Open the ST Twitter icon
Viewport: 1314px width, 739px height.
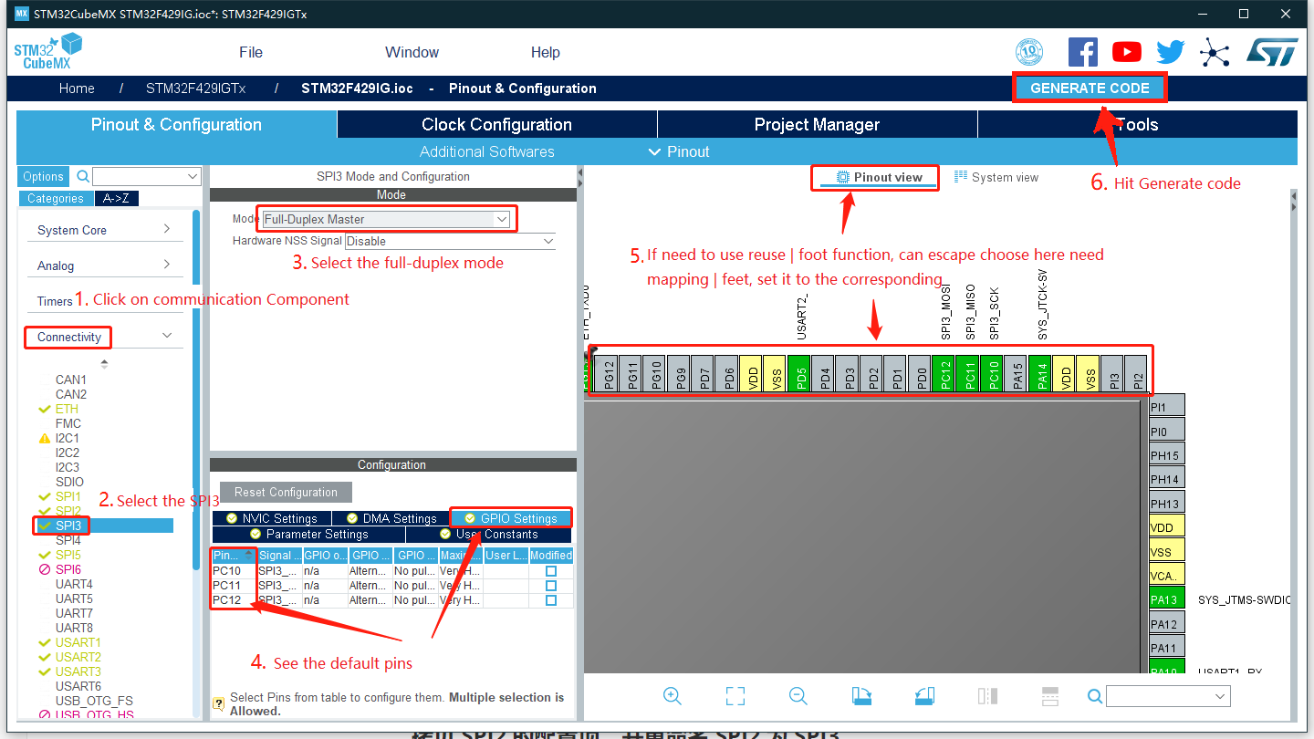[x=1171, y=52]
